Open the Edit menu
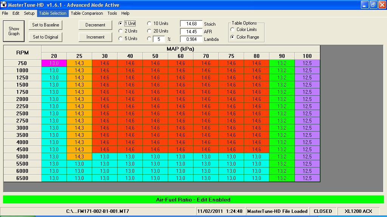 click(16, 13)
